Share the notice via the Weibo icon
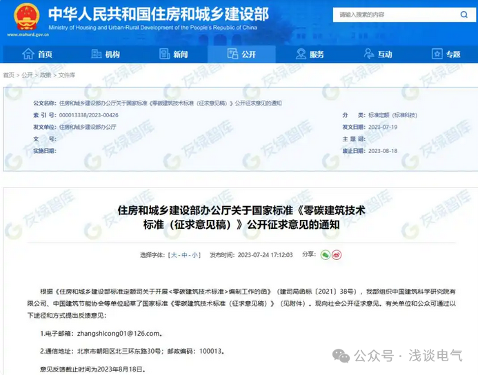This screenshot has height=375, width=478. pyautogui.click(x=337, y=254)
